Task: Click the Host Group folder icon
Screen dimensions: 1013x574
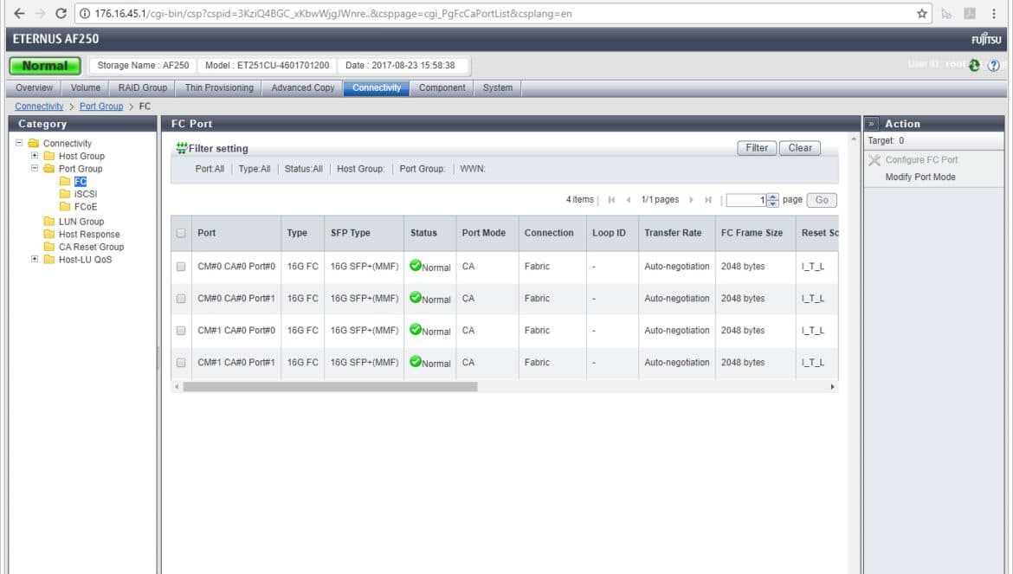Action: click(49, 156)
